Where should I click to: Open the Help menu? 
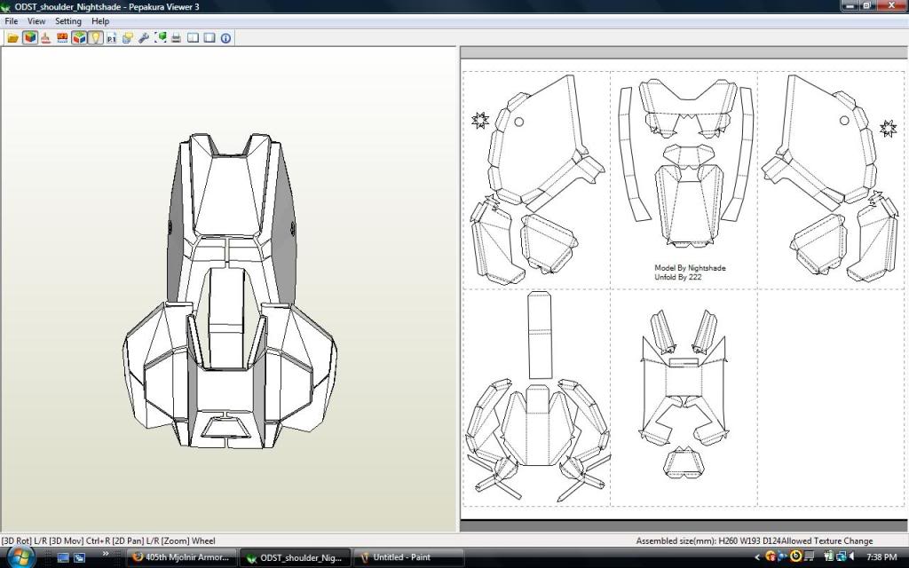(x=100, y=21)
